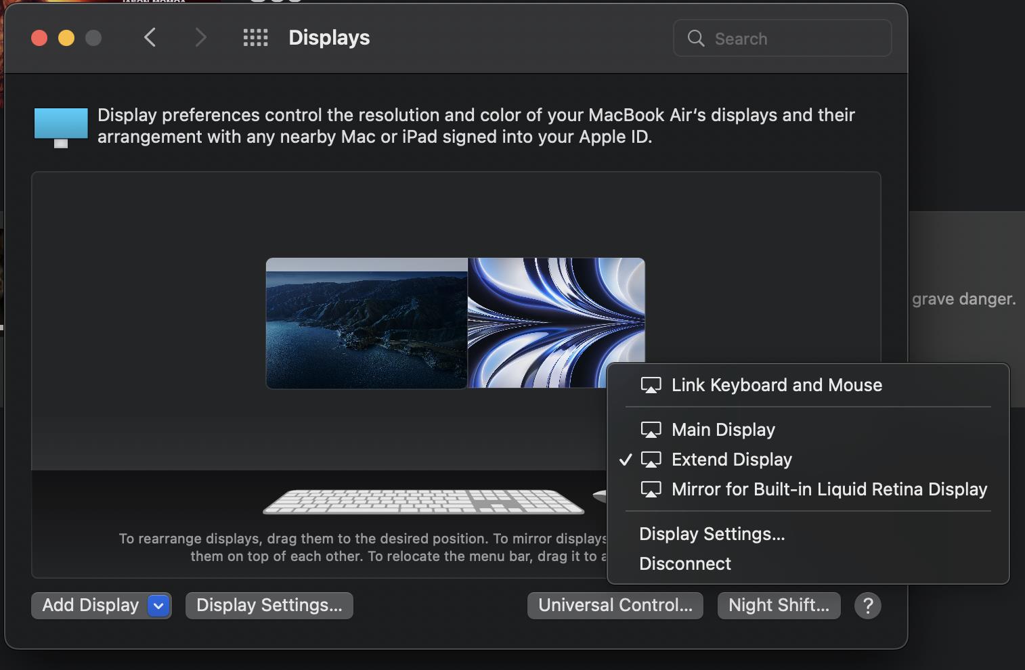
Task: Select Link Keyboard and Mouse menu item
Action: point(777,385)
